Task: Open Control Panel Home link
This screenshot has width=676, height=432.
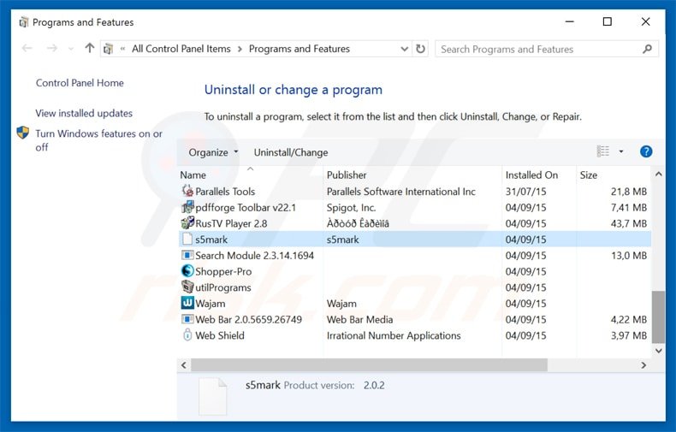Action: pos(80,83)
